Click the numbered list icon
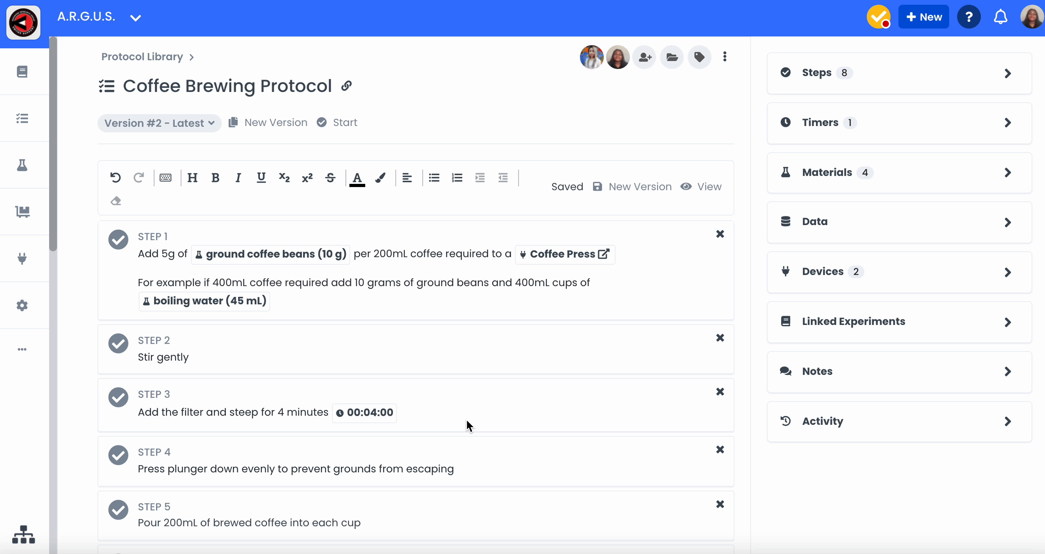 click(457, 178)
